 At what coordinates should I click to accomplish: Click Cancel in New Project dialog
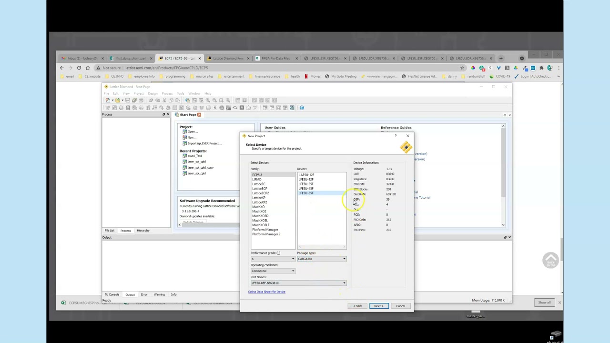(x=400, y=306)
